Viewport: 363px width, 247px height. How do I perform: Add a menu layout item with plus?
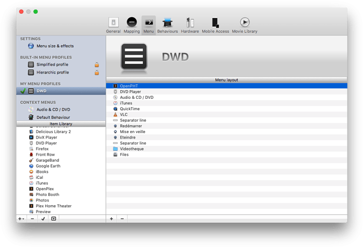tap(111, 219)
